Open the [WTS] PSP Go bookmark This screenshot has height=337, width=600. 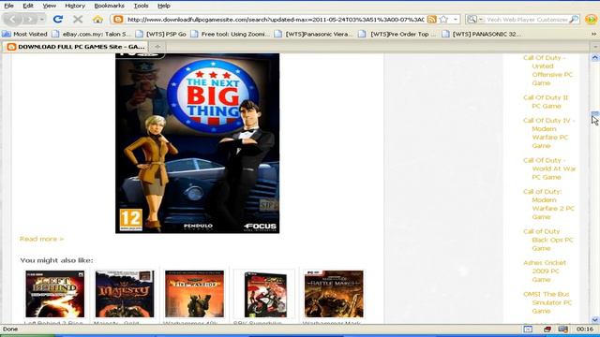pyautogui.click(x=161, y=34)
